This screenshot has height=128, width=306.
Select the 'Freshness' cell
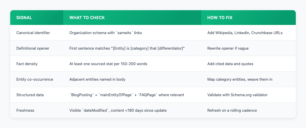(x=37, y=110)
